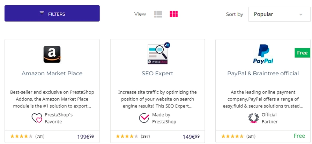Click Amazon Market Place star rating

coord(21,136)
